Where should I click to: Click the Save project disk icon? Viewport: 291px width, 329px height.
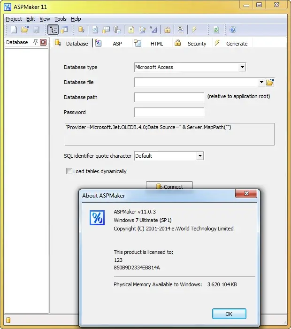(36, 30)
